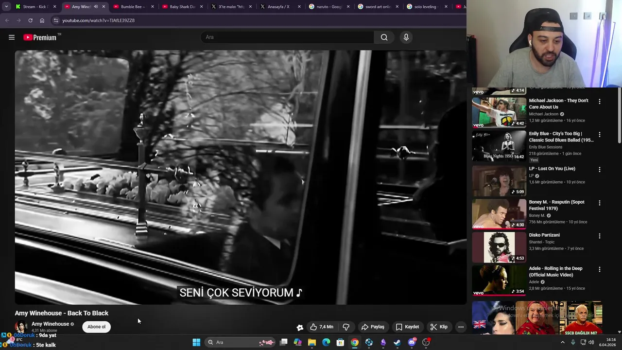The image size is (622, 350).
Task: Open File Explorer from the taskbar
Action: coord(312,342)
